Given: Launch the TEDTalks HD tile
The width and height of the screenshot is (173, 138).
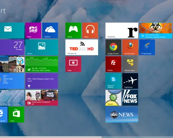Looking at the screenshot, I should pos(82,47).
